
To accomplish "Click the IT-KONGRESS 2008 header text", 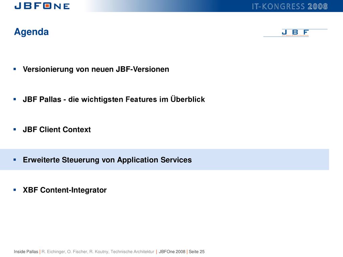I will (290, 6).
